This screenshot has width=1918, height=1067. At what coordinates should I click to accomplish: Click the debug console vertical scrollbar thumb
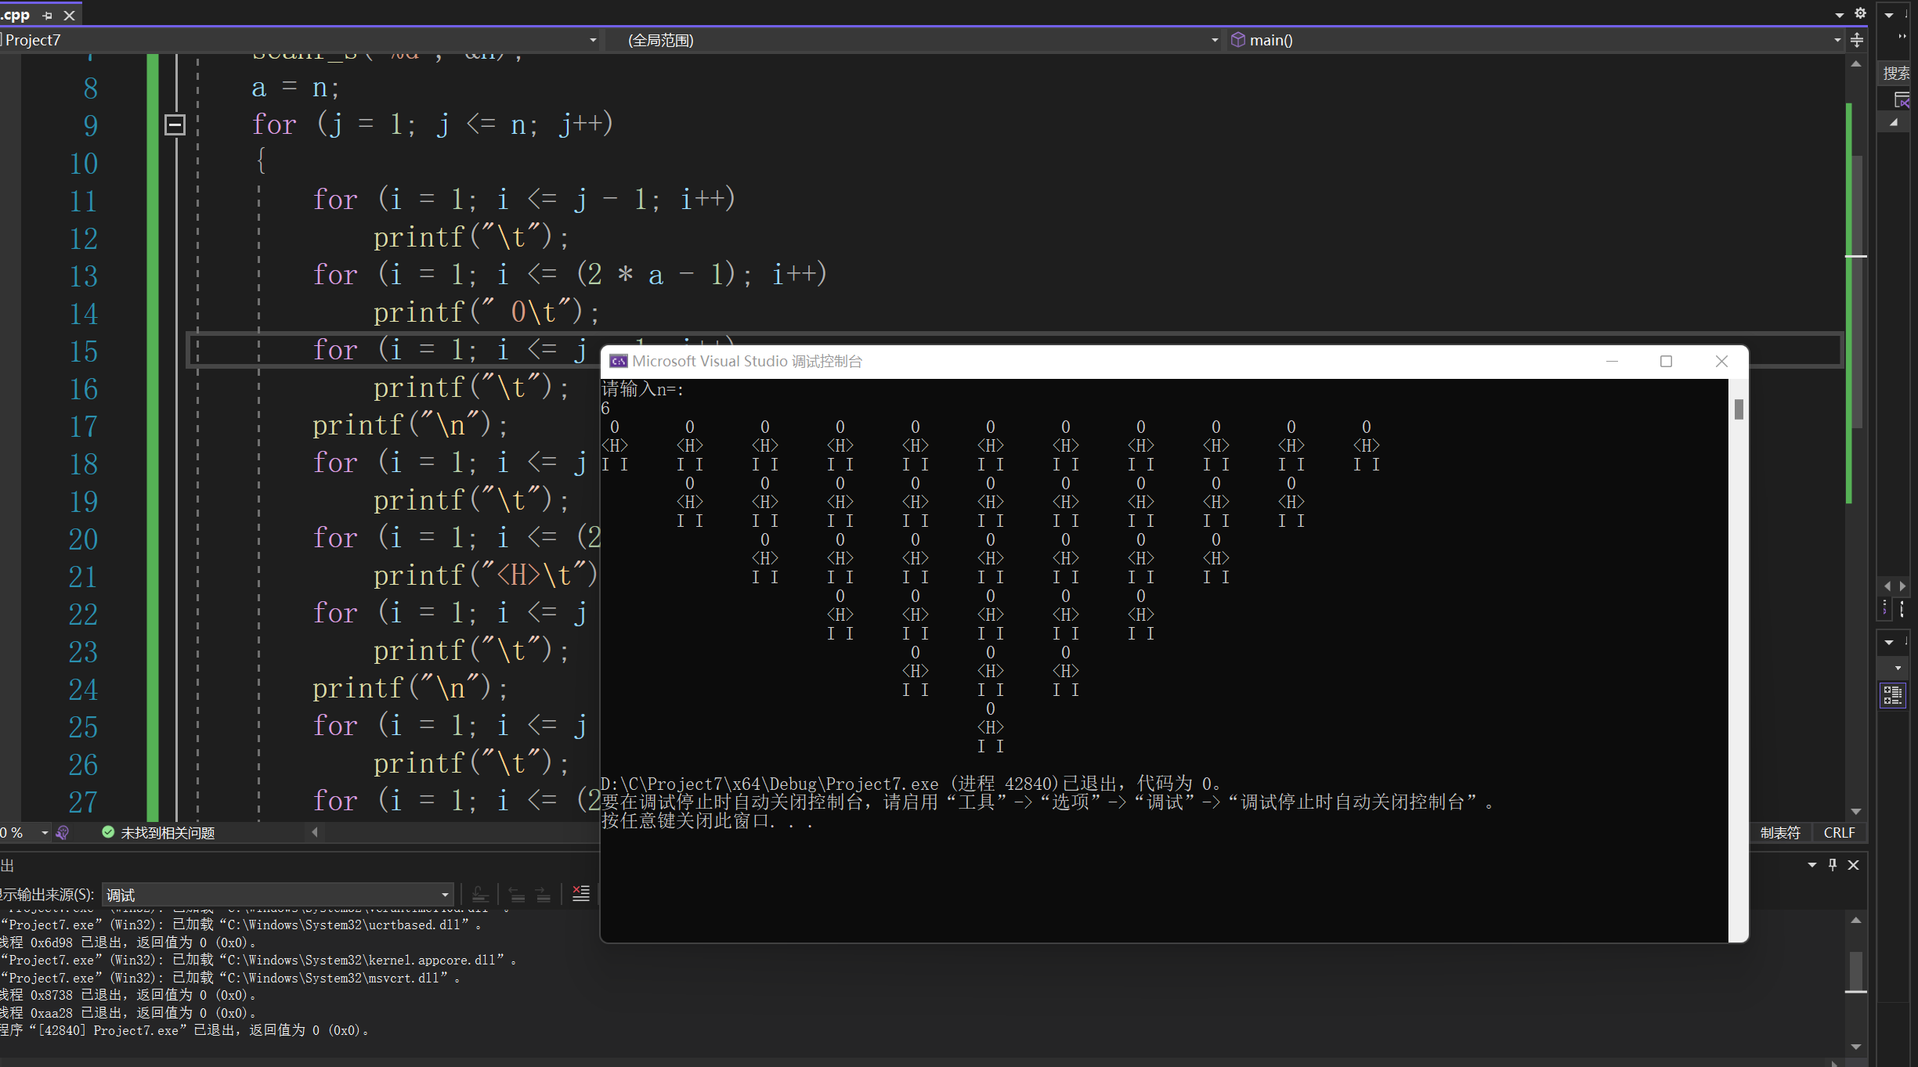(x=1739, y=409)
